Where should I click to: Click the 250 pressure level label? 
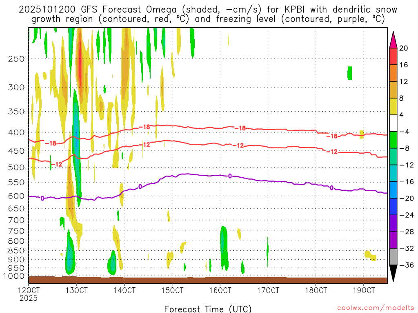[x=16, y=59]
